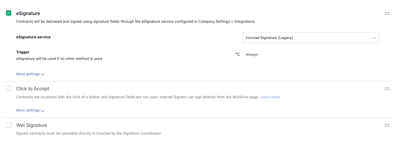Select the eSignature section heading
The width and height of the screenshot is (396, 157).
pos(28,13)
